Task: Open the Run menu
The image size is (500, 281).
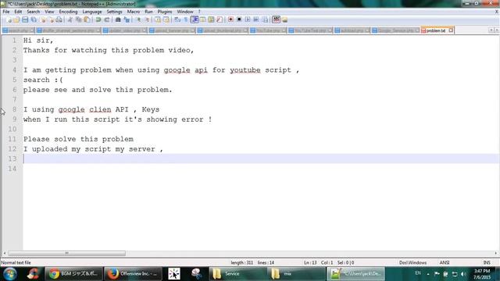Action: coord(148,12)
